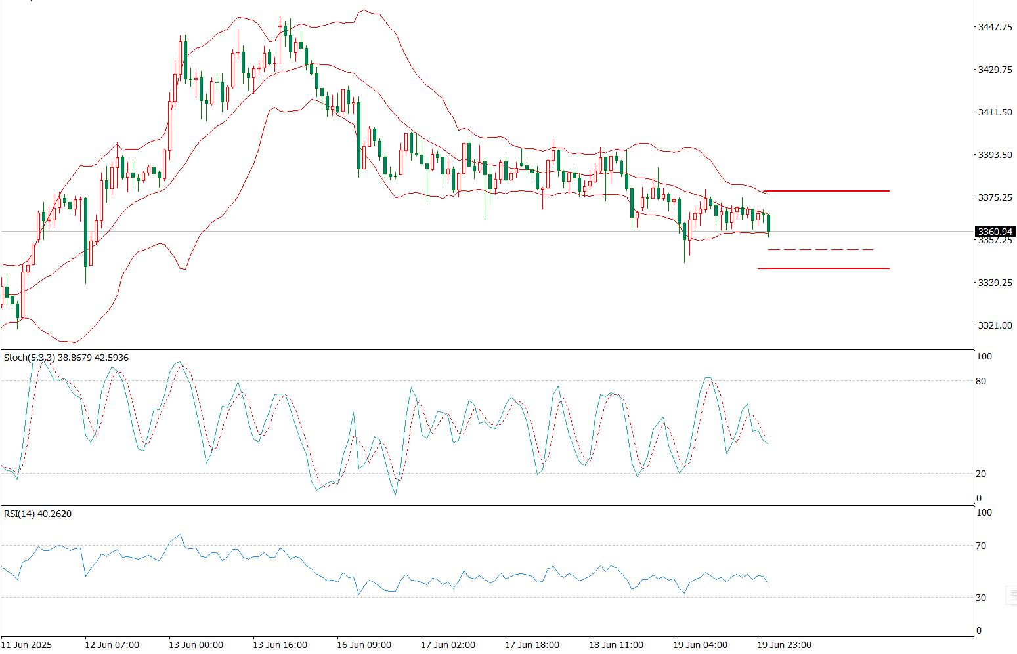Screen dimensions: 1017x654
Task: Select the Stoch(5,3,3) indicator label
Action: click(x=66, y=358)
